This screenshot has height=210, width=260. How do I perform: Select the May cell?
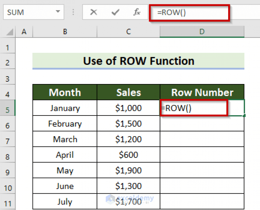pos(65,170)
